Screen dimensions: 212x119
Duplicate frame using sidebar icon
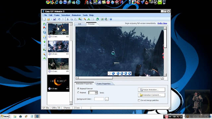[44, 32]
